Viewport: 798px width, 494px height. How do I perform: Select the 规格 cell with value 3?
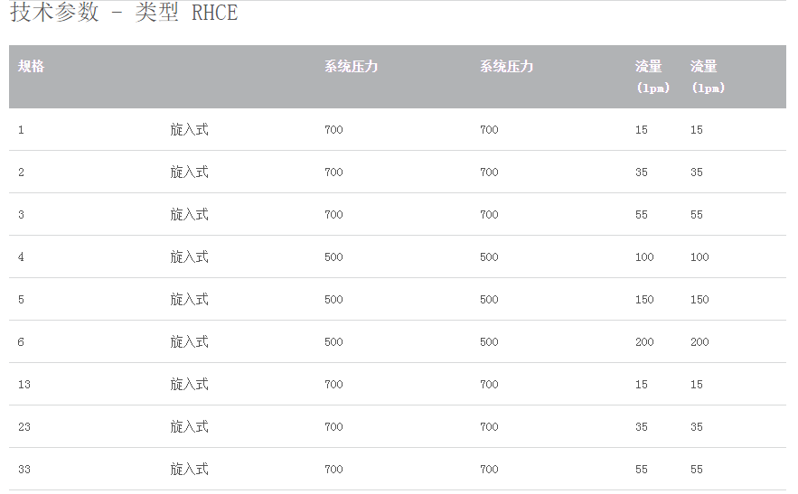tap(22, 215)
